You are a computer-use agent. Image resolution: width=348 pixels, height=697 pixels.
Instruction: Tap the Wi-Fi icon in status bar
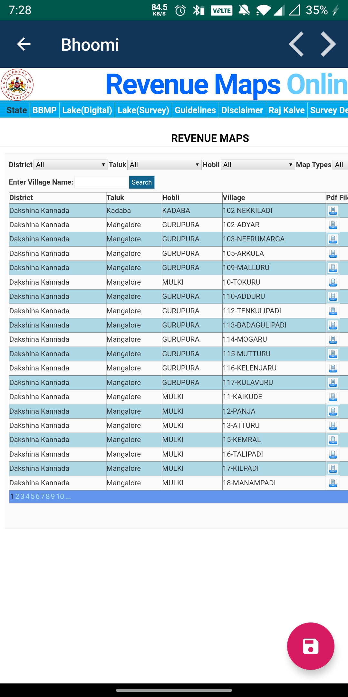coord(264,11)
